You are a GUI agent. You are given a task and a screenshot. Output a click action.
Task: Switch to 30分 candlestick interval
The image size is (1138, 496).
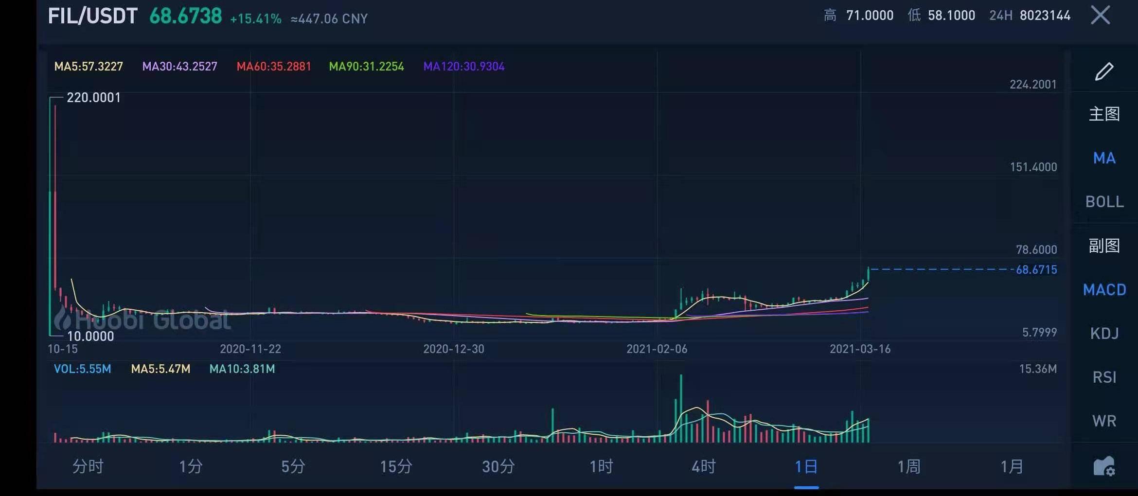pyautogui.click(x=498, y=467)
